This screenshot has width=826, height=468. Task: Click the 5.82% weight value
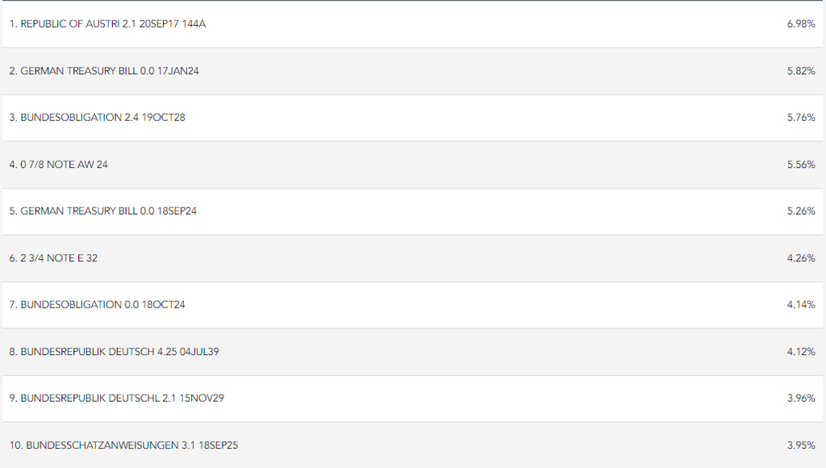(x=801, y=71)
